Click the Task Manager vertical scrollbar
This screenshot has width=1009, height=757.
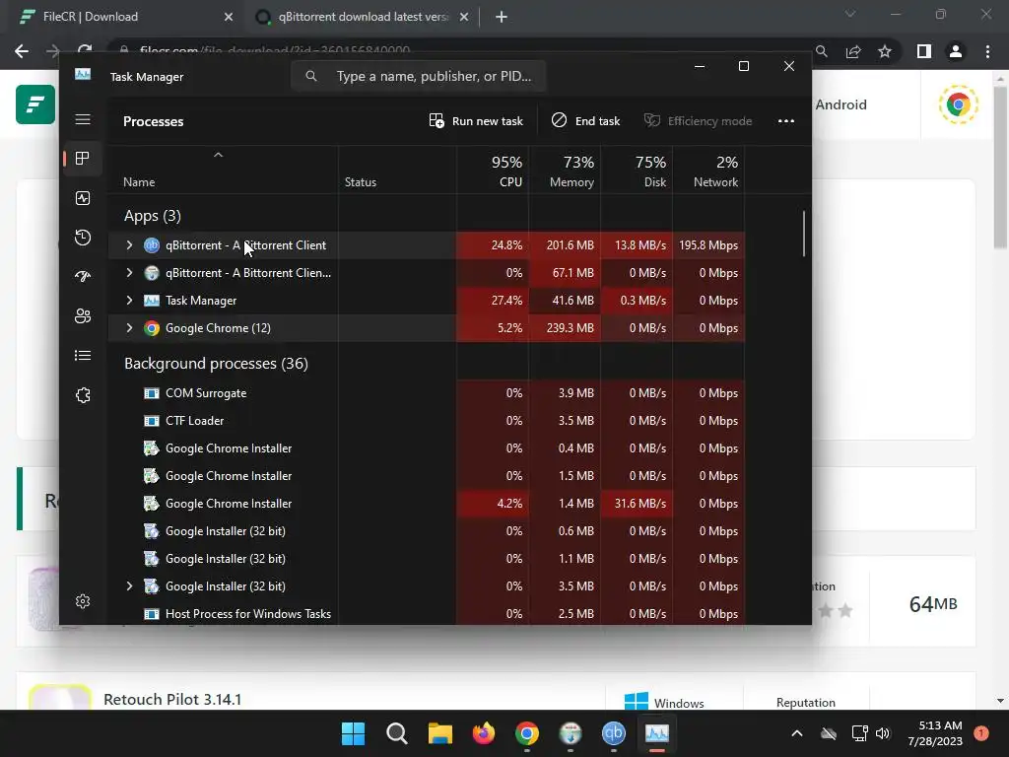[804, 234]
